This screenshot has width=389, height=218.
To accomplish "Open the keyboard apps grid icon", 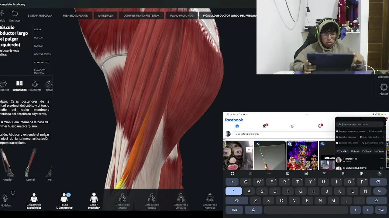I will click(232, 173).
